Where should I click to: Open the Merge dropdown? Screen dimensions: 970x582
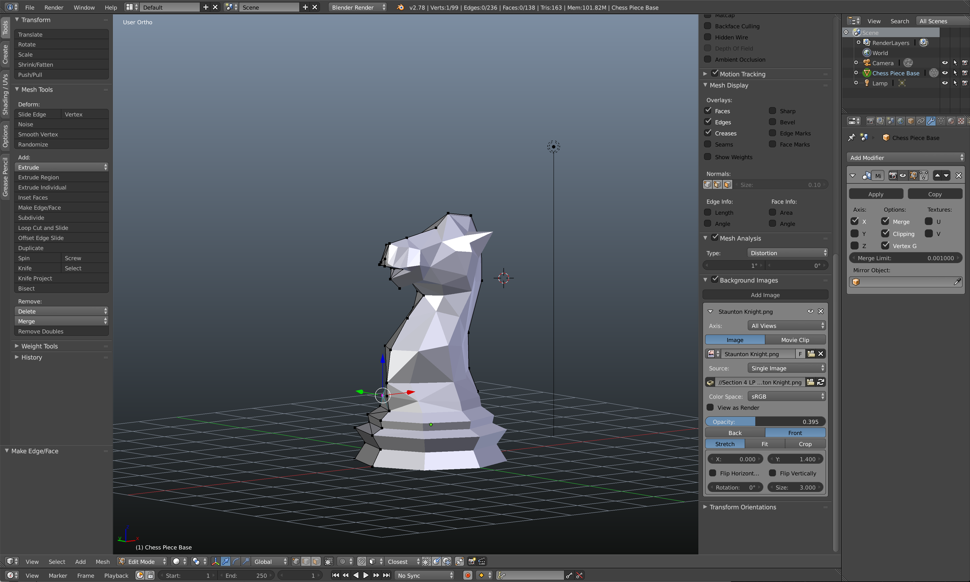click(62, 321)
